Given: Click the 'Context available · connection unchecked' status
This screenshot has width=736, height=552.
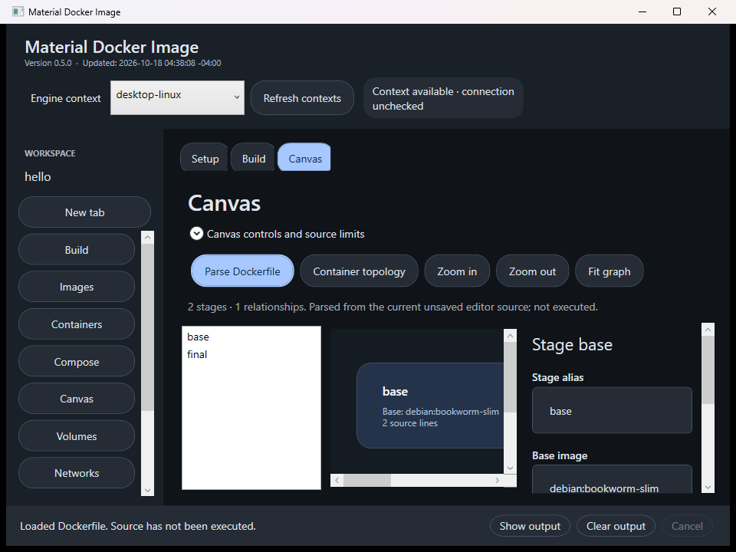Looking at the screenshot, I should click(x=443, y=98).
